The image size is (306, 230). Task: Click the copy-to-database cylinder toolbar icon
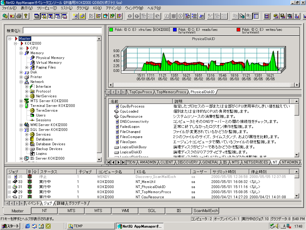pos(242,16)
